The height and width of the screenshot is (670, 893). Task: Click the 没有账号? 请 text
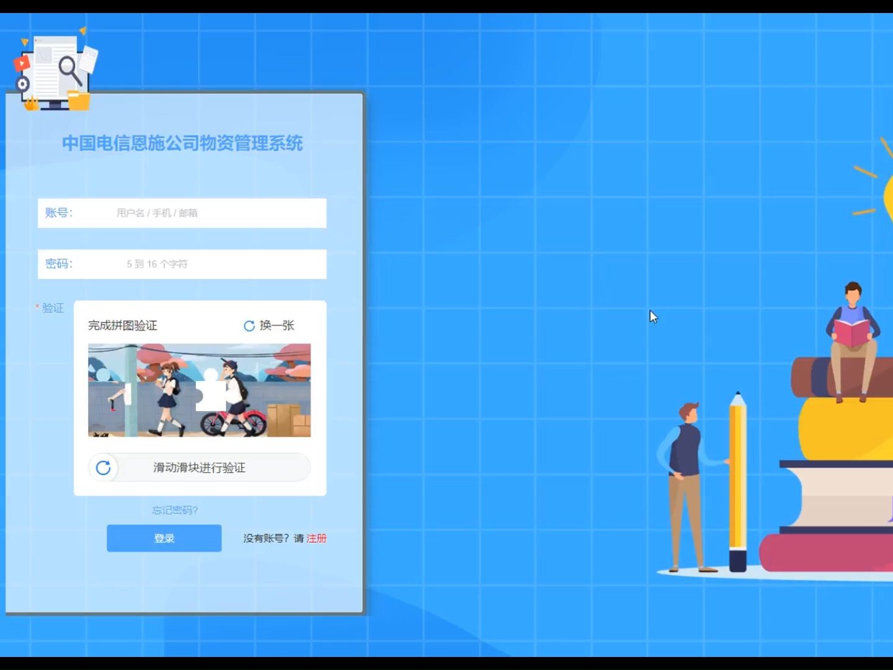tap(273, 538)
